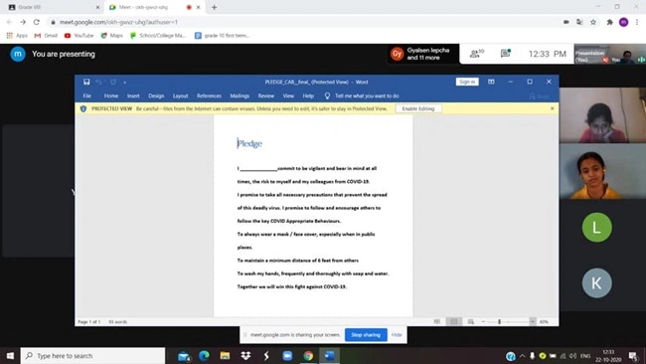Show hidden system tray icons chevron
Viewport: 646px width, 364px height.
tap(523, 356)
